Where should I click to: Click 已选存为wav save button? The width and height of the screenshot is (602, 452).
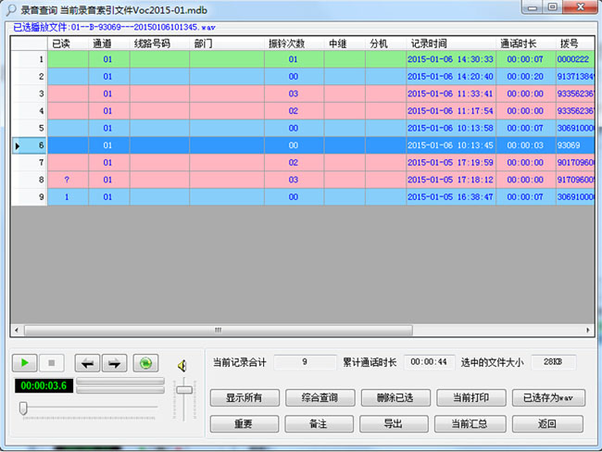(547, 398)
